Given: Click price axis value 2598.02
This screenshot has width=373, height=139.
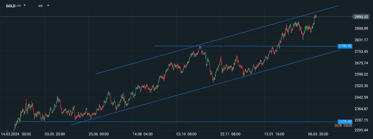Looking at the screenshot, I should coord(361,74).
